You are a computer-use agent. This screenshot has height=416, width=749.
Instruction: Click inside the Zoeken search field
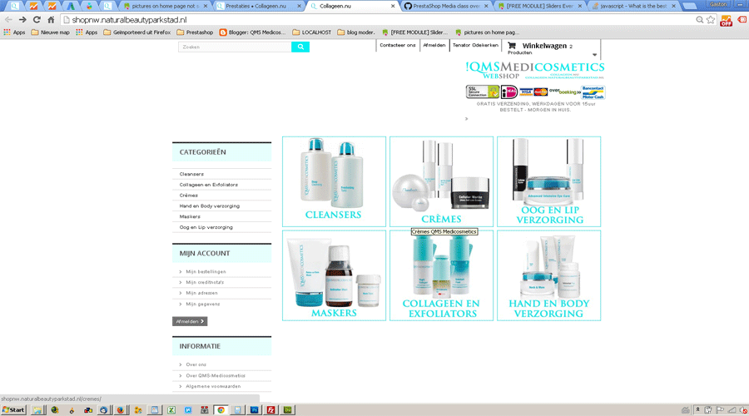click(235, 47)
